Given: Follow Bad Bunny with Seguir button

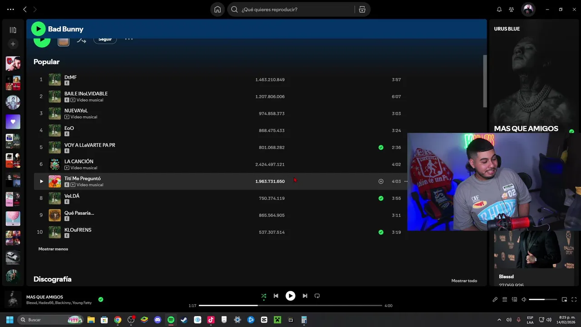Looking at the screenshot, I should (x=105, y=40).
